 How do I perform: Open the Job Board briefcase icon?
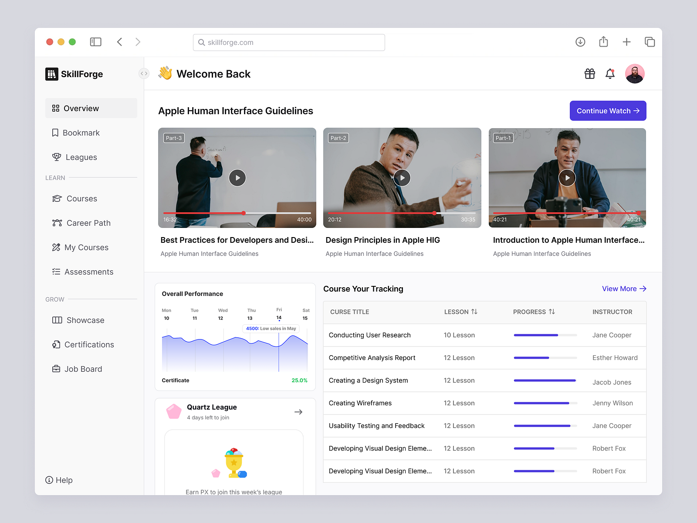(x=56, y=369)
